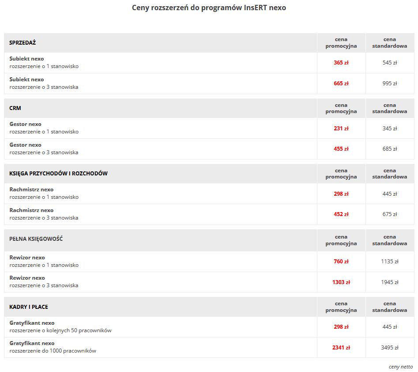Click the 1303 zł Rewizor promotional price
The image size is (418, 372).
[x=341, y=282]
